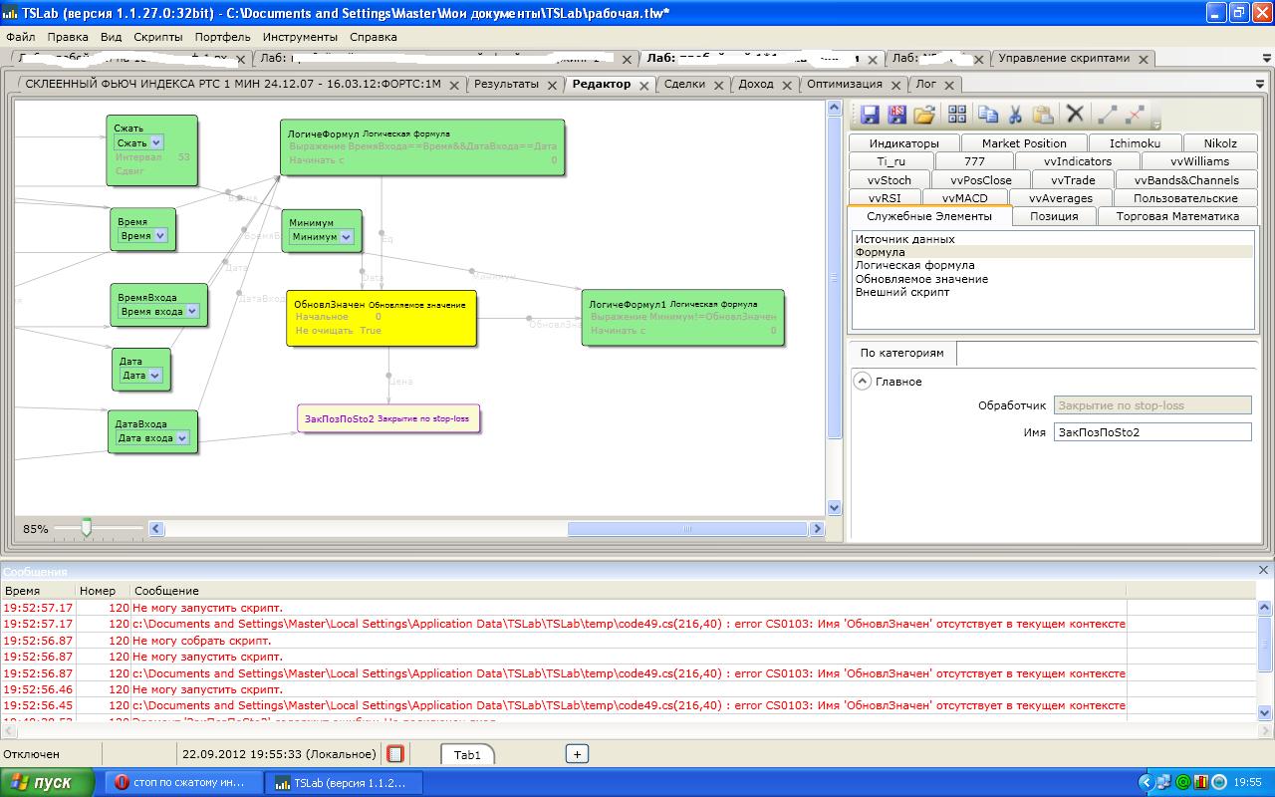Click the Copy icon in editor toolbar
Screen dimensions: 1275x797
pos(987,115)
